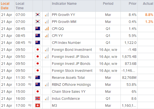Sort by Local Time column header
Viewport: 154px width, 109px height.
(20, 6)
